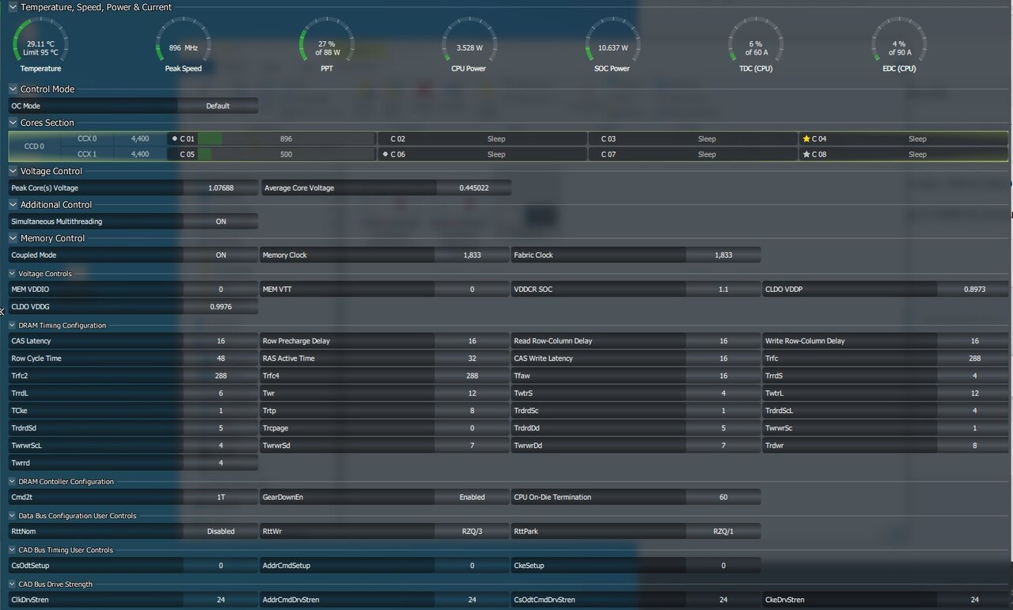
Task: Click the gold star on core C 04
Action: (806, 139)
